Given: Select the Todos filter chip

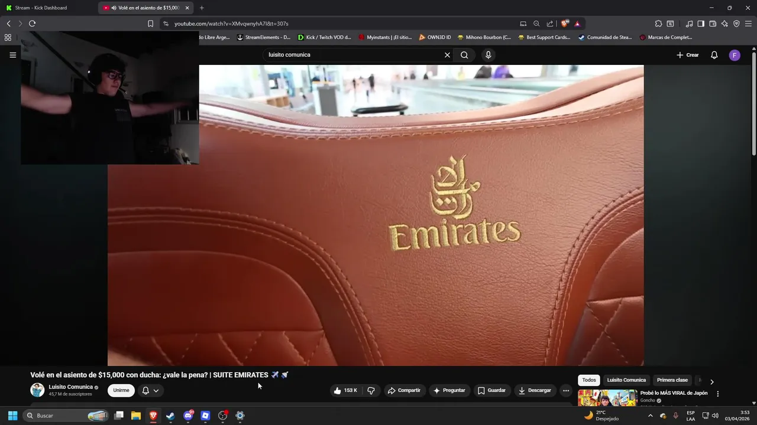Looking at the screenshot, I should [589, 380].
